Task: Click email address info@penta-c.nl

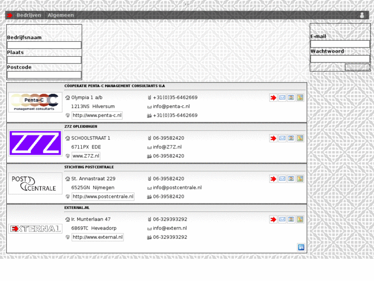Action: 171,106
